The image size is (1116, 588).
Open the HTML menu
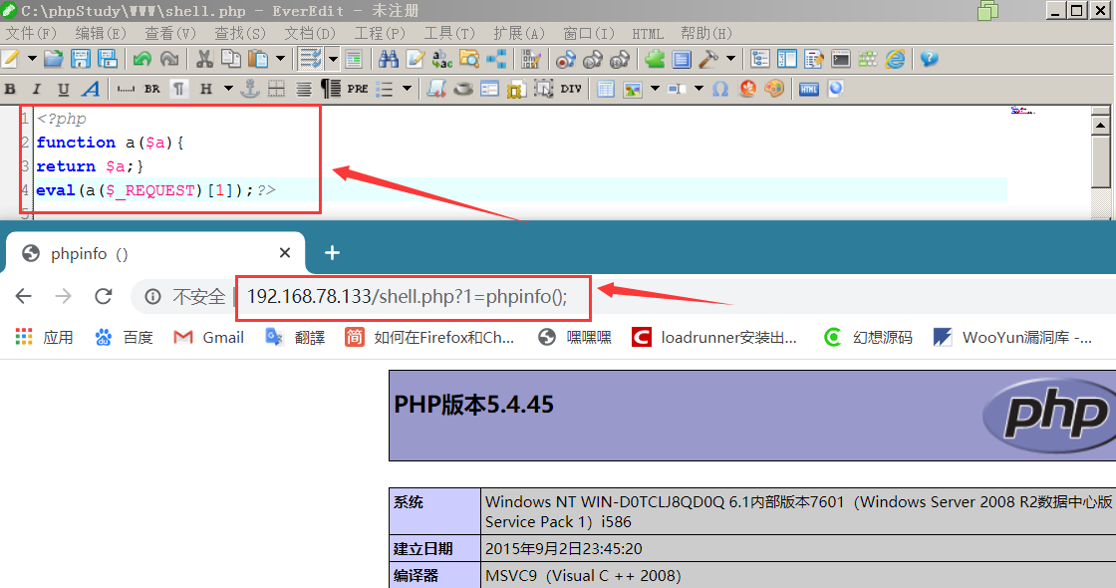(647, 34)
